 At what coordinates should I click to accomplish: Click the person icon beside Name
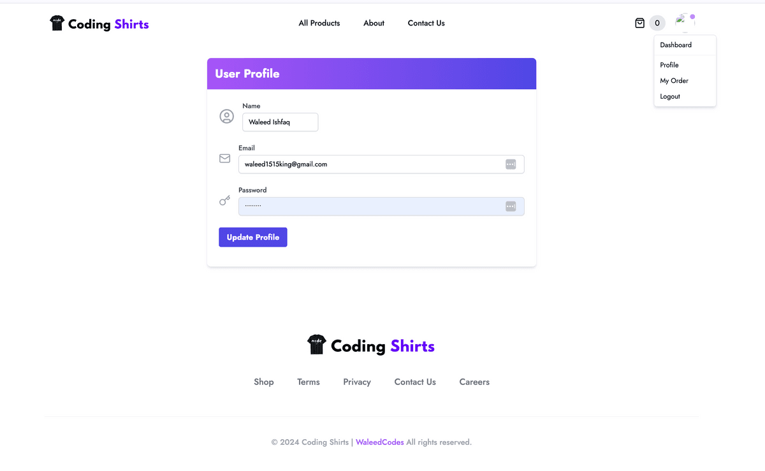tap(226, 116)
